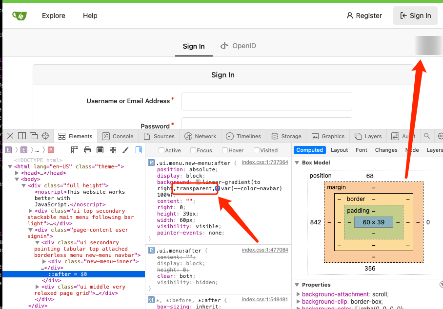Detach the inspector into a separate window
The image size is (443, 309).
coord(34,136)
